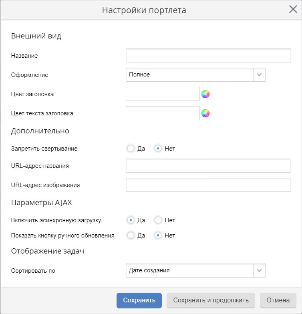Expand the Сортировать по dropdown arrow
This screenshot has width=302, height=314.
pyautogui.click(x=260, y=271)
